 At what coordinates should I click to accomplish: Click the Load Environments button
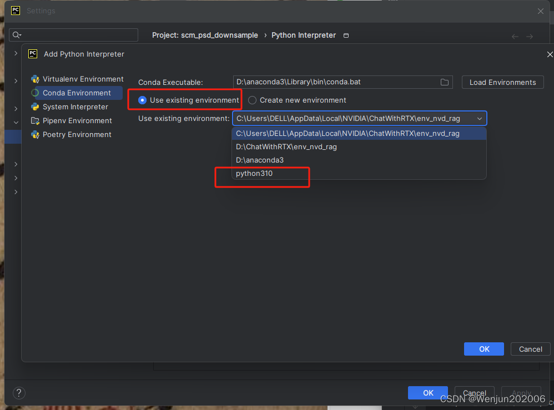pyautogui.click(x=502, y=82)
